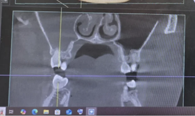Open Outlook from the taskbar
This screenshot has width=195, height=116.
[69, 112]
